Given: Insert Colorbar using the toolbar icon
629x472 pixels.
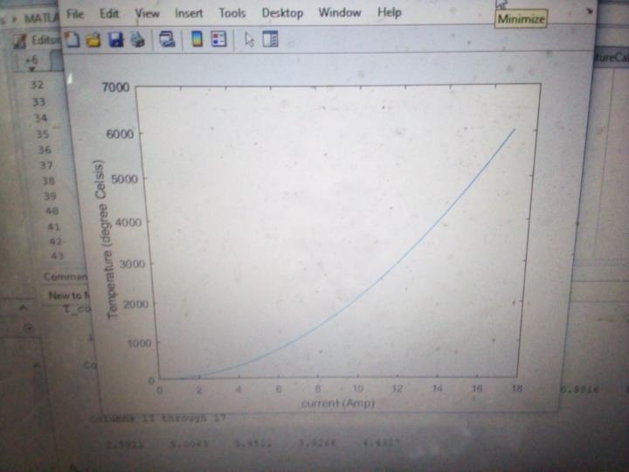Looking at the screenshot, I should click(x=197, y=39).
